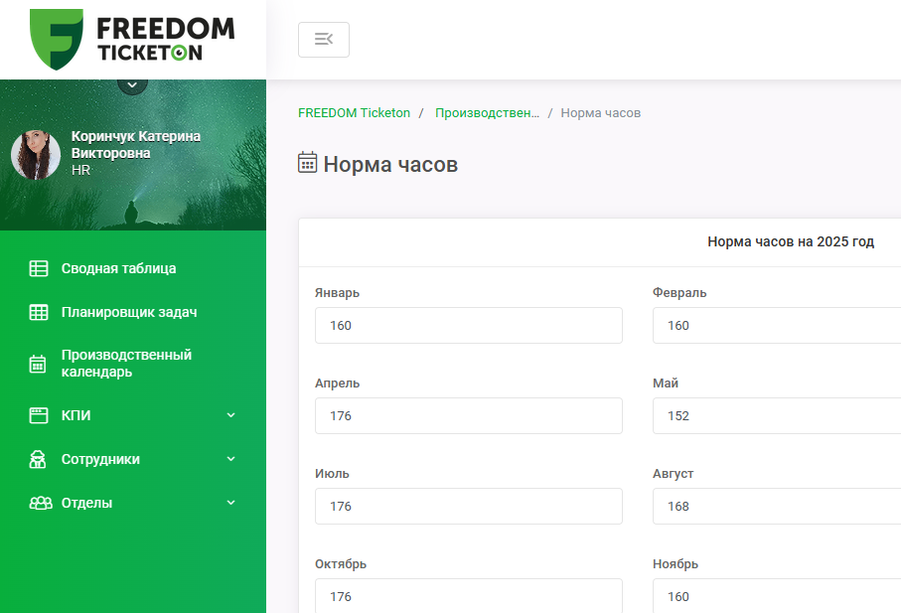Expand the Сотрудники menu section

click(x=230, y=459)
